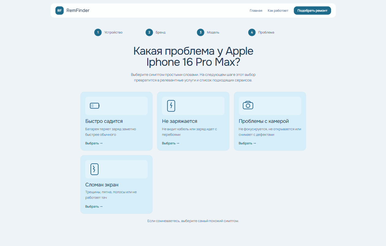The width and height of the screenshot is (386, 246).
Task: Click Выбрать under Быстро садится
Action: pyautogui.click(x=94, y=143)
